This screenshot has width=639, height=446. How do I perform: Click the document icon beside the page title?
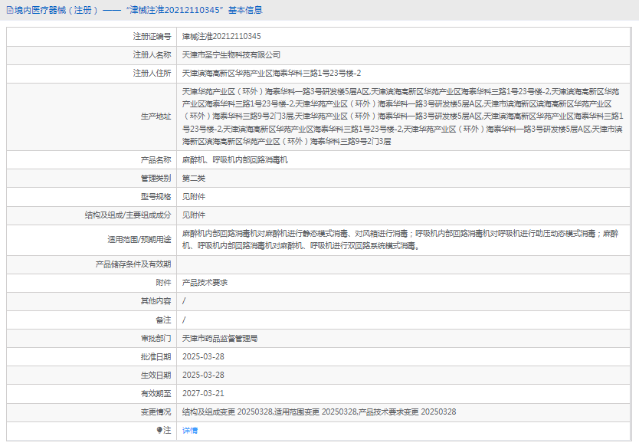click(10, 10)
